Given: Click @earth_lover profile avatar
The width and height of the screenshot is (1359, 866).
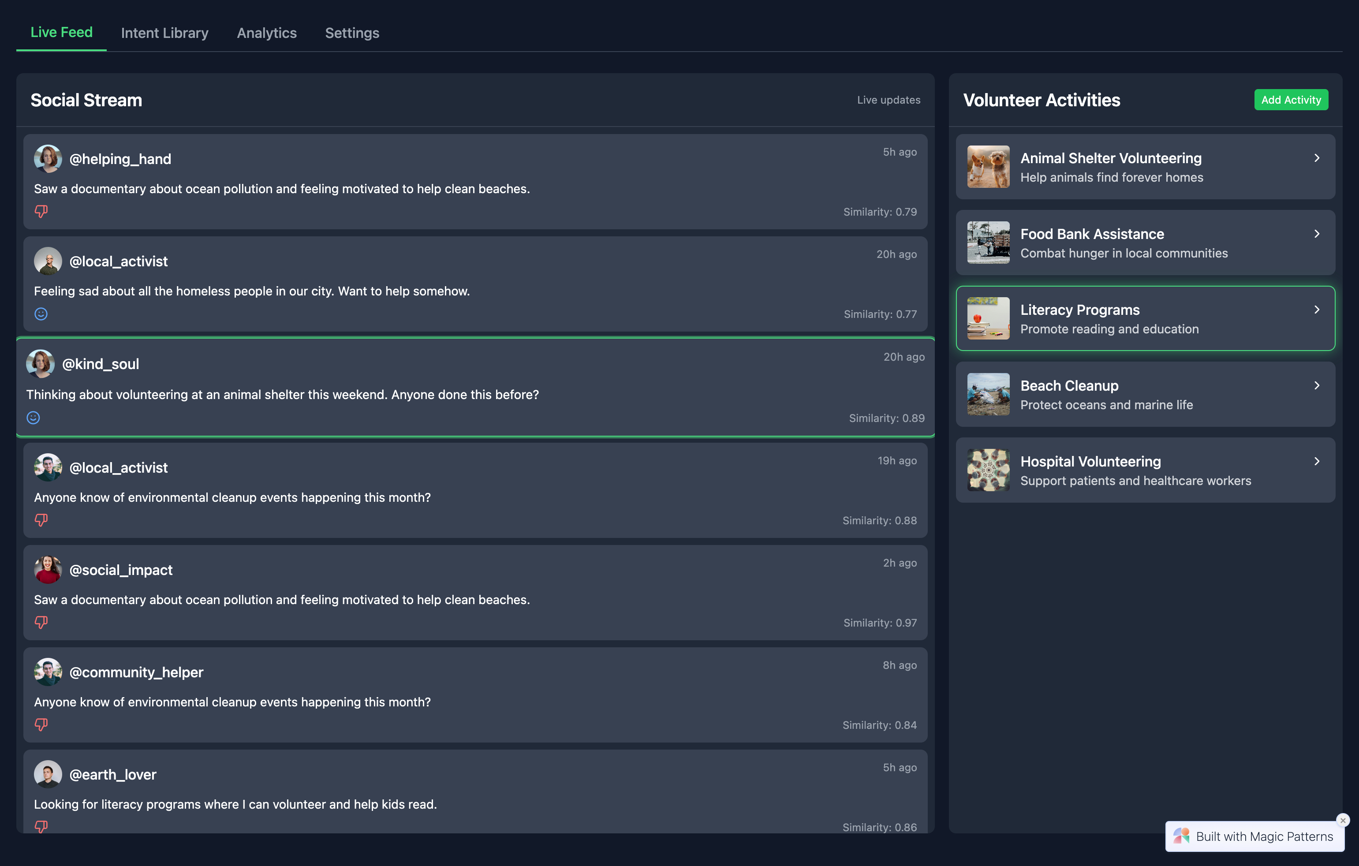Looking at the screenshot, I should coord(48,774).
